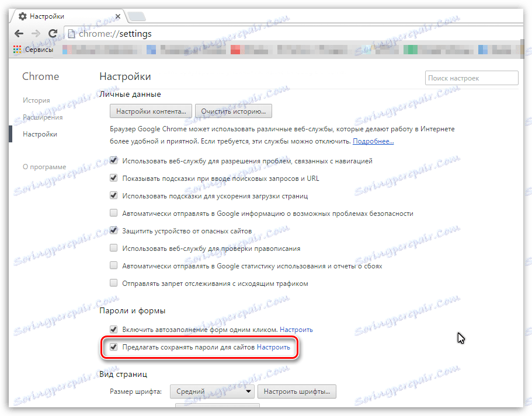The height and width of the screenshot is (416, 532).
Task: Enable автоматически отправлять информацию о проблемах безопасности
Action: 114,213
